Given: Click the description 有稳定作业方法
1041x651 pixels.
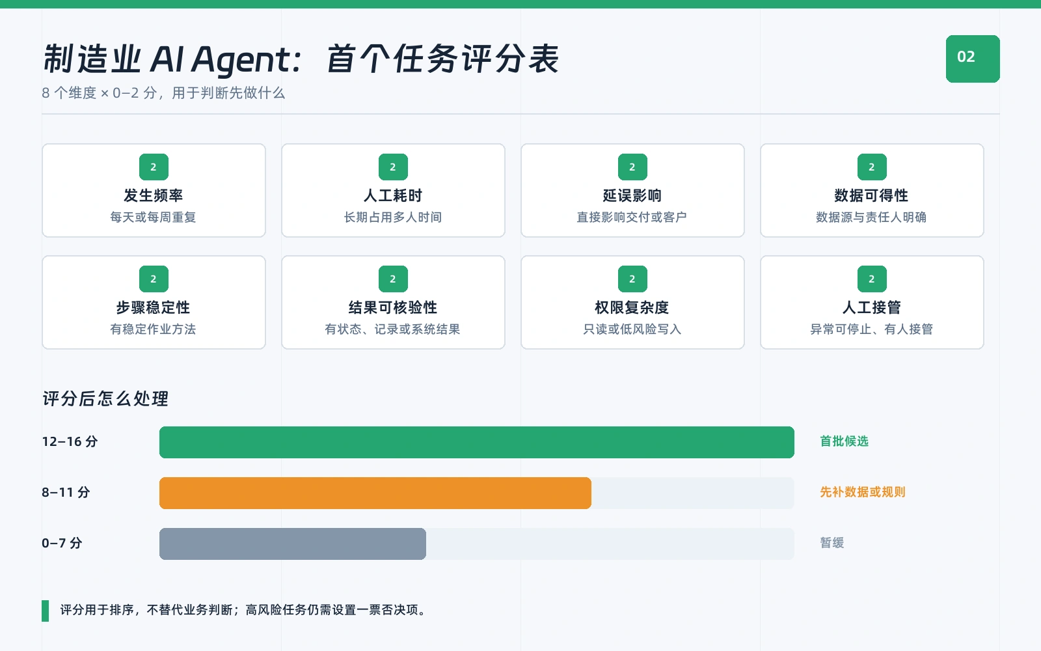Looking at the screenshot, I should tap(154, 329).
